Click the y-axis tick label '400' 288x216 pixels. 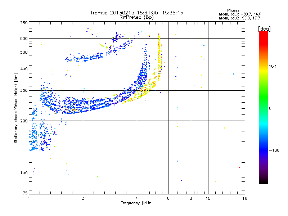tap(24, 69)
